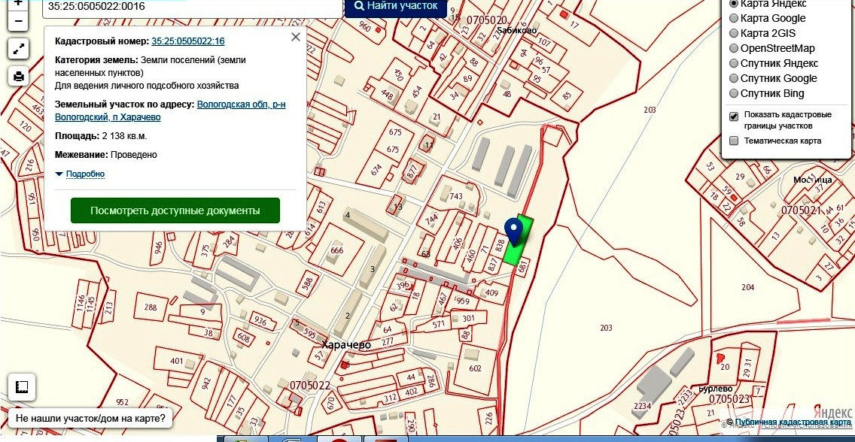This screenshot has height=442, width=855.
Task: Select parcel number 120
Action: click(25, 126)
